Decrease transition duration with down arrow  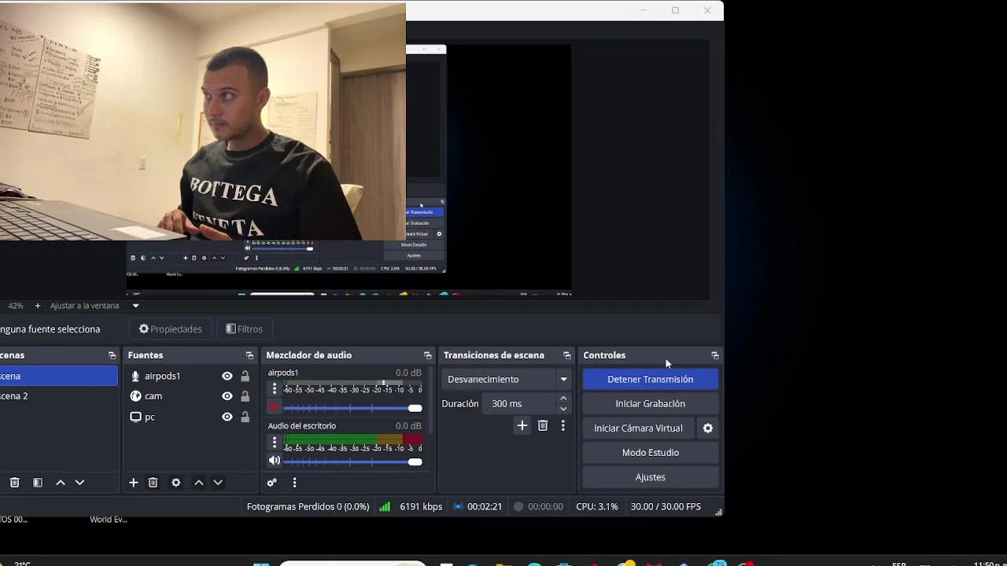[563, 409]
